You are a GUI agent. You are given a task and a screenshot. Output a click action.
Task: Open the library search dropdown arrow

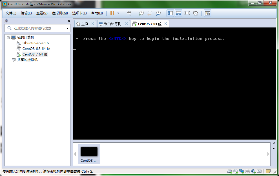(67, 28)
